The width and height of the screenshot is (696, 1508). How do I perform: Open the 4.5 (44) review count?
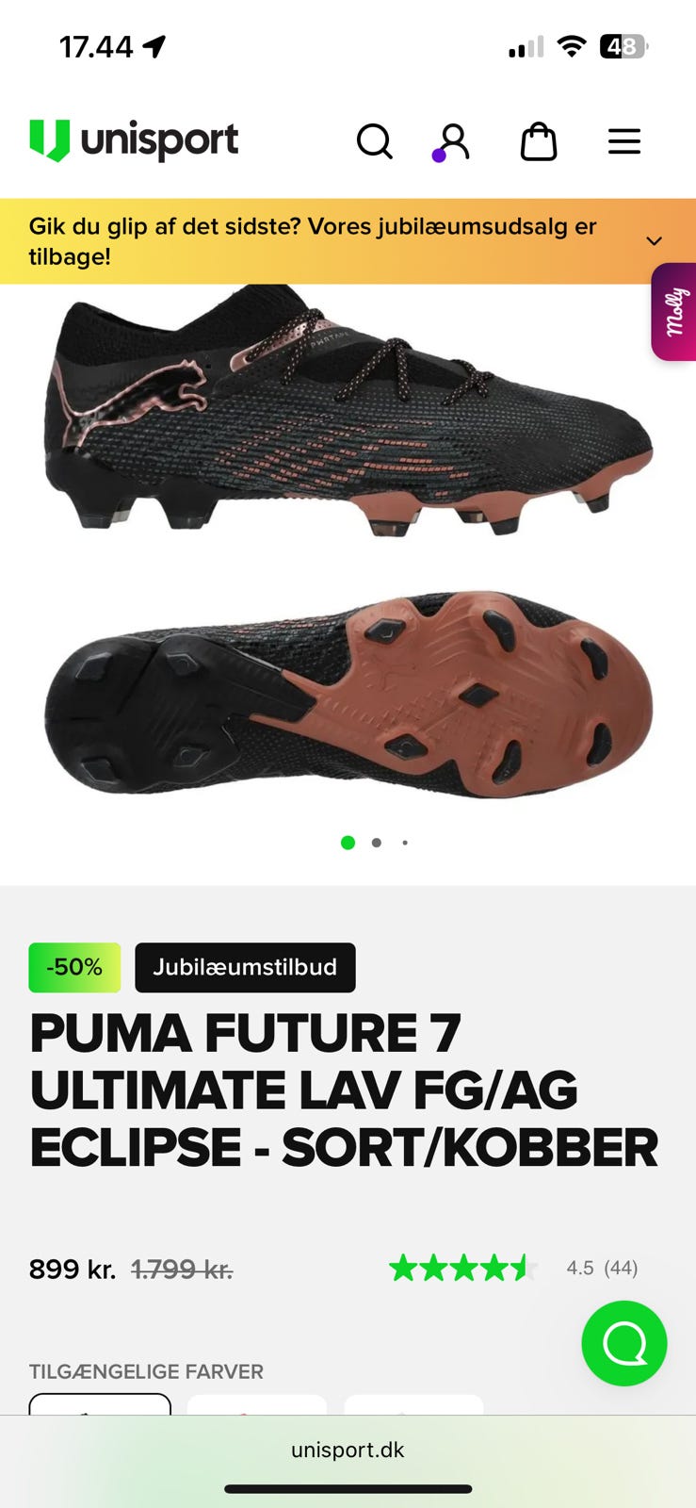(602, 1269)
